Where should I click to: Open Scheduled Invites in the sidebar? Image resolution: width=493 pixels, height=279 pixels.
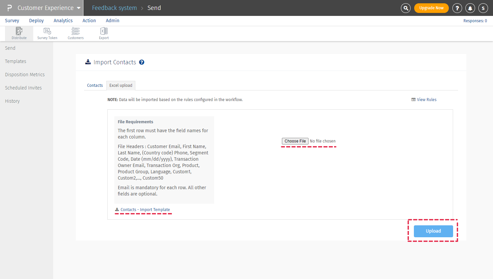(x=23, y=88)
